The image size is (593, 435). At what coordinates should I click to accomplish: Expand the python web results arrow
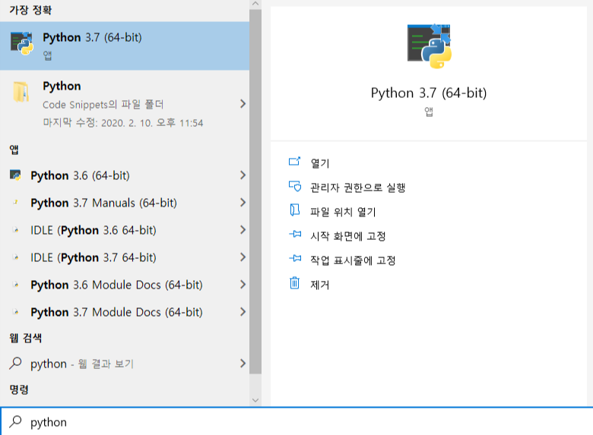click(243, 363)
